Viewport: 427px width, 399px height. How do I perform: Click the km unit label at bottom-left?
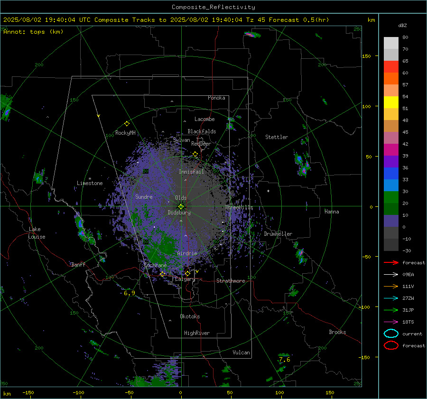point(7,394)
